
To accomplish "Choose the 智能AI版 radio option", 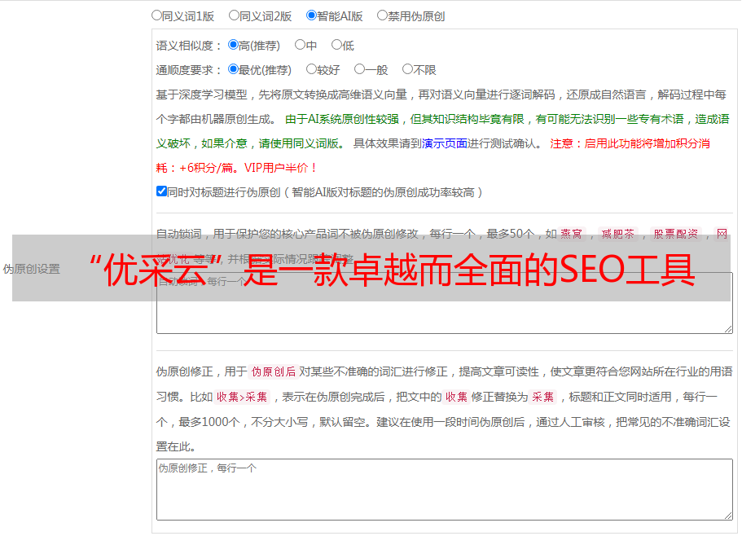I will pyautogui.click(x=311, y=15).
